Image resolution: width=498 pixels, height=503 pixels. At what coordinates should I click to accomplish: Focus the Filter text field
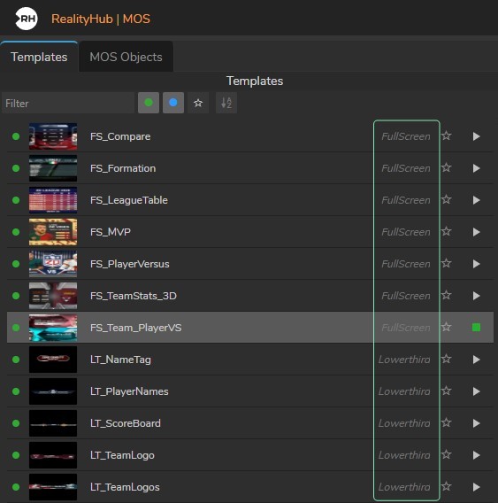[x=68, y=103]
